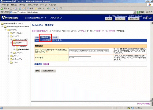The image size is (153, 110).
Task: Click the ポート番号 input field
Action: pos(80,58)
